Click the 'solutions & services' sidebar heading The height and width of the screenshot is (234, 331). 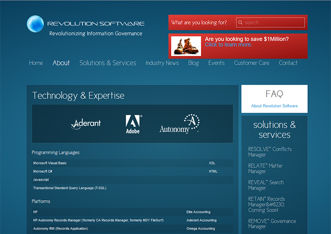pos(275,129)
